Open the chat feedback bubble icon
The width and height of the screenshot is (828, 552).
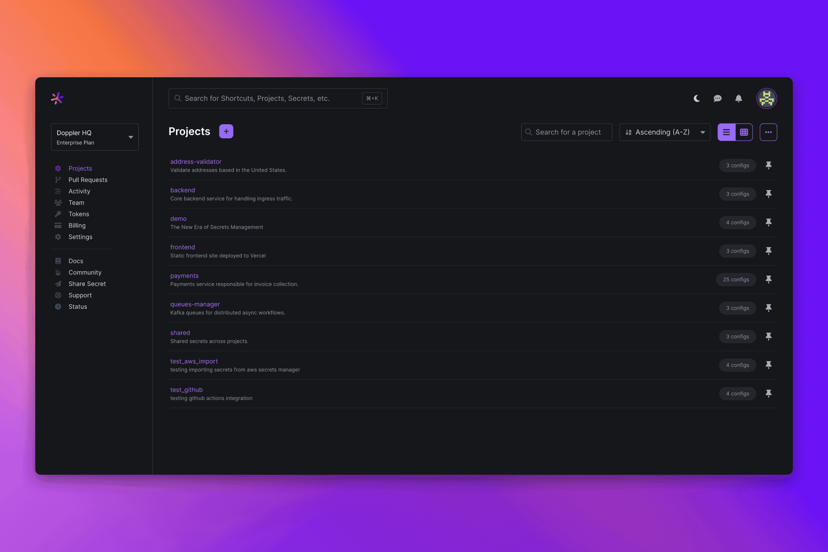(718, 99)
